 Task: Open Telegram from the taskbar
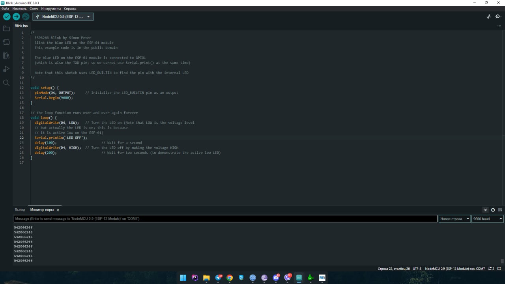coord(218,278)
